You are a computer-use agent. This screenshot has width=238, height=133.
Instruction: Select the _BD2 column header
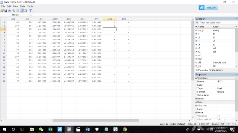[123, 19]
